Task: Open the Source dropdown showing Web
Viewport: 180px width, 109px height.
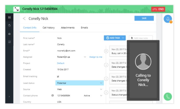Action: 80,89
